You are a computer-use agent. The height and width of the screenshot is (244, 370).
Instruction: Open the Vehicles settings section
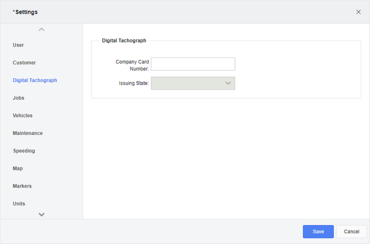tap(23, 115)
